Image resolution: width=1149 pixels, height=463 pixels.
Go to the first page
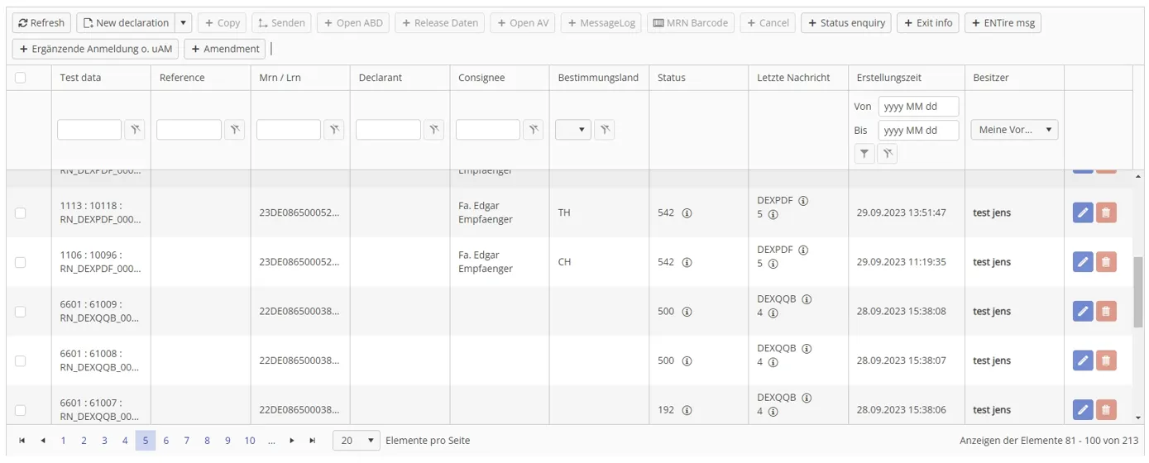(x=22, y=441)
